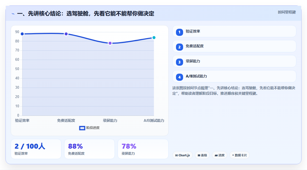Click the number 3 badge for 录屏能力
The image size is (307, 170).
tap(179, 62)
